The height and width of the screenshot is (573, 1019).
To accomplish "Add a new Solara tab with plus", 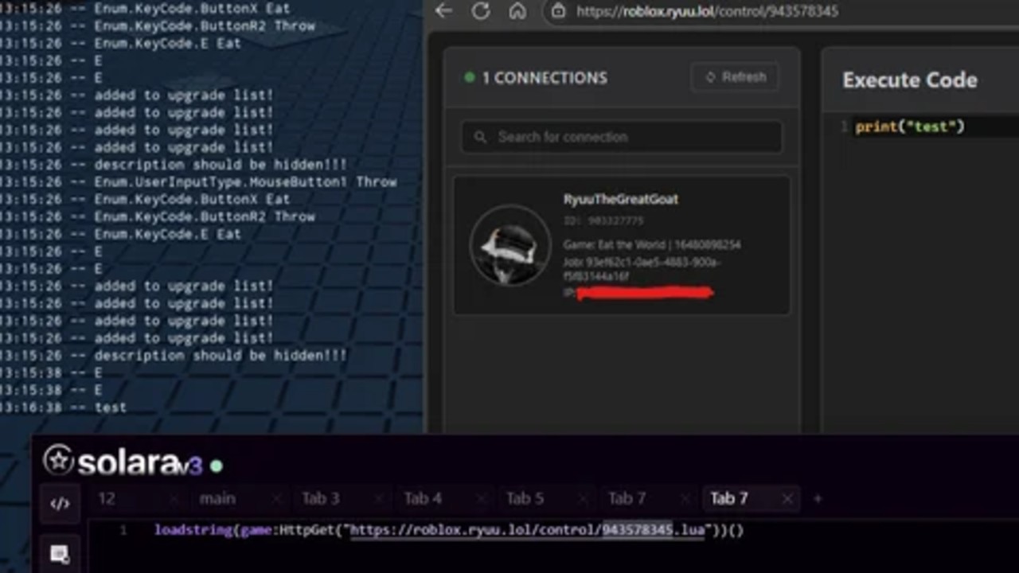I will (818, 499).
